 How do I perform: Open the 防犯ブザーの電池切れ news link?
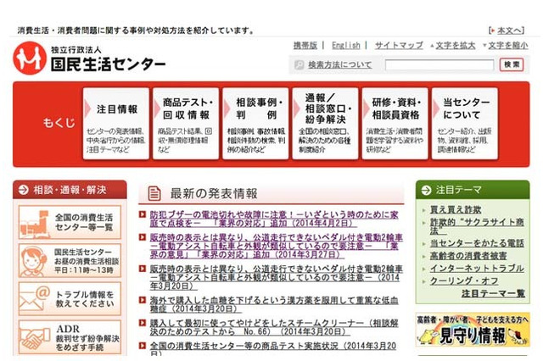click(x=274, y=219)
